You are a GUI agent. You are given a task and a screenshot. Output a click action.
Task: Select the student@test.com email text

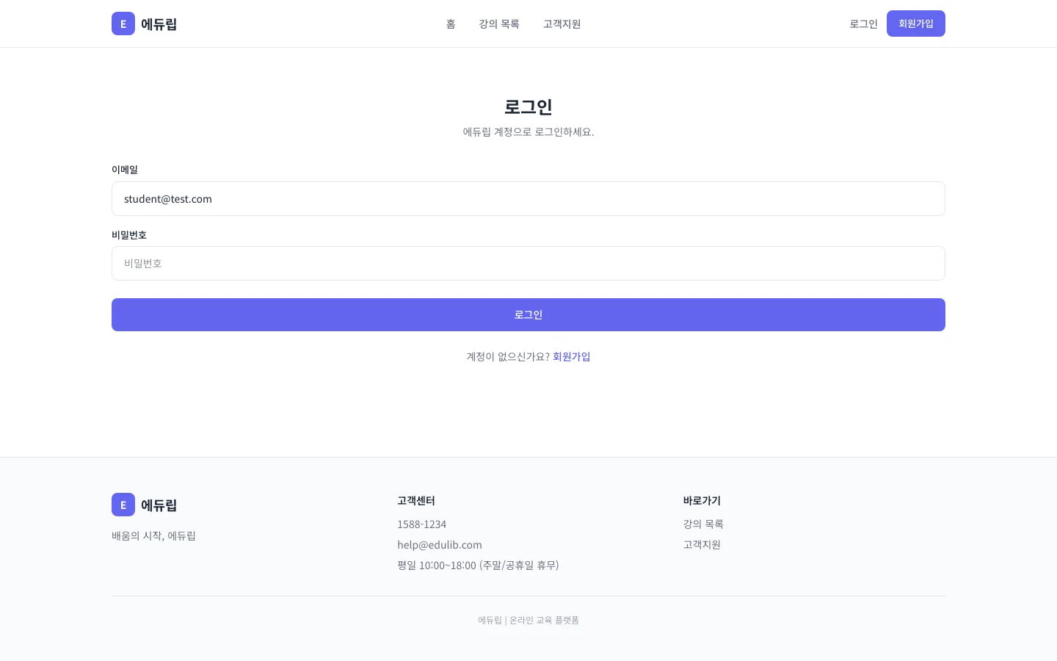pos(168,198)
